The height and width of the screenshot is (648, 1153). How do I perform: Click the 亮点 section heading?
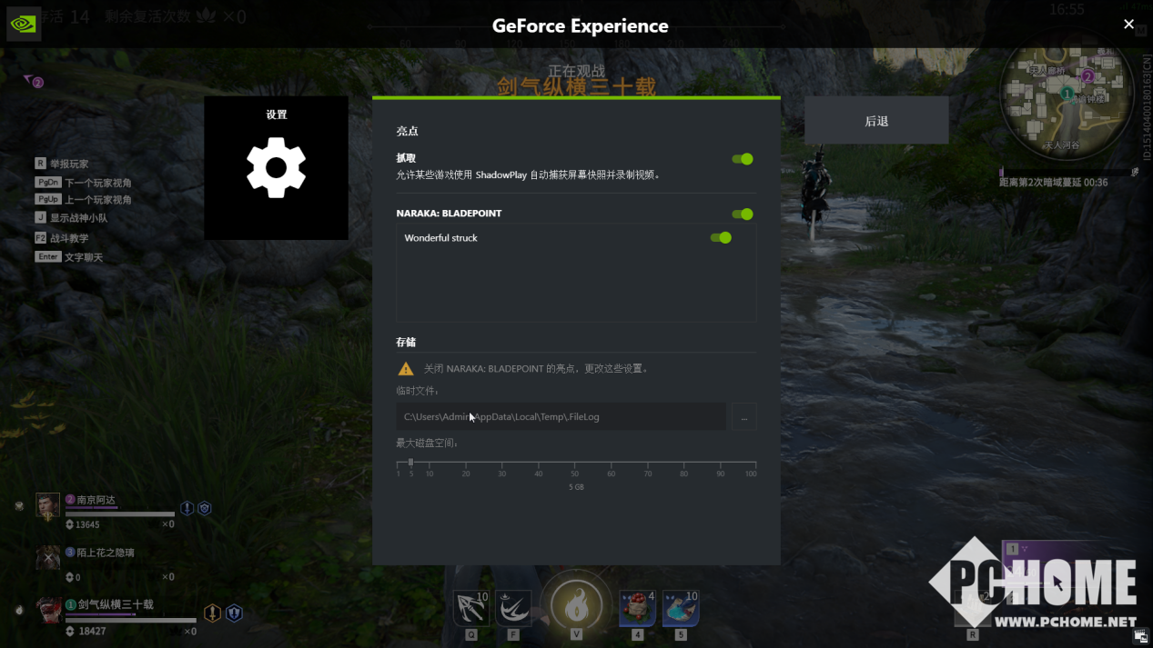[407, 131]
